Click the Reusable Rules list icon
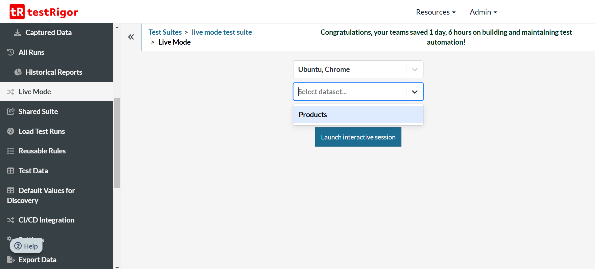 tap(11, 151)
